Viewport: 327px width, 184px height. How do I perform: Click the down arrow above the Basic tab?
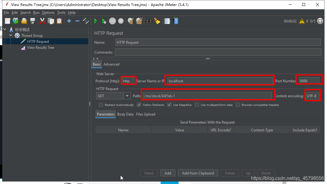[x=98, y=59]
